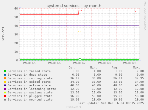Click the 'Services in mounted state' label
The image size is (148, 110).
pyautogui.click(x=30, y=100)
